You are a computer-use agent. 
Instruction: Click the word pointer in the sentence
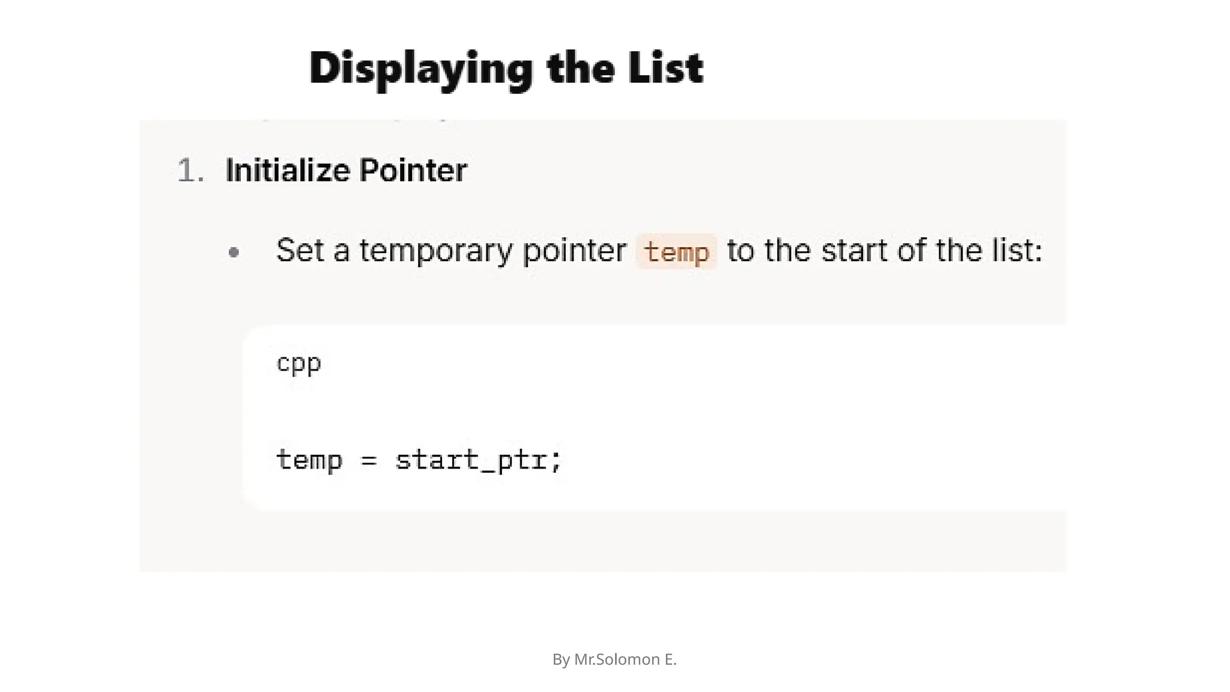tap(574, 251)
